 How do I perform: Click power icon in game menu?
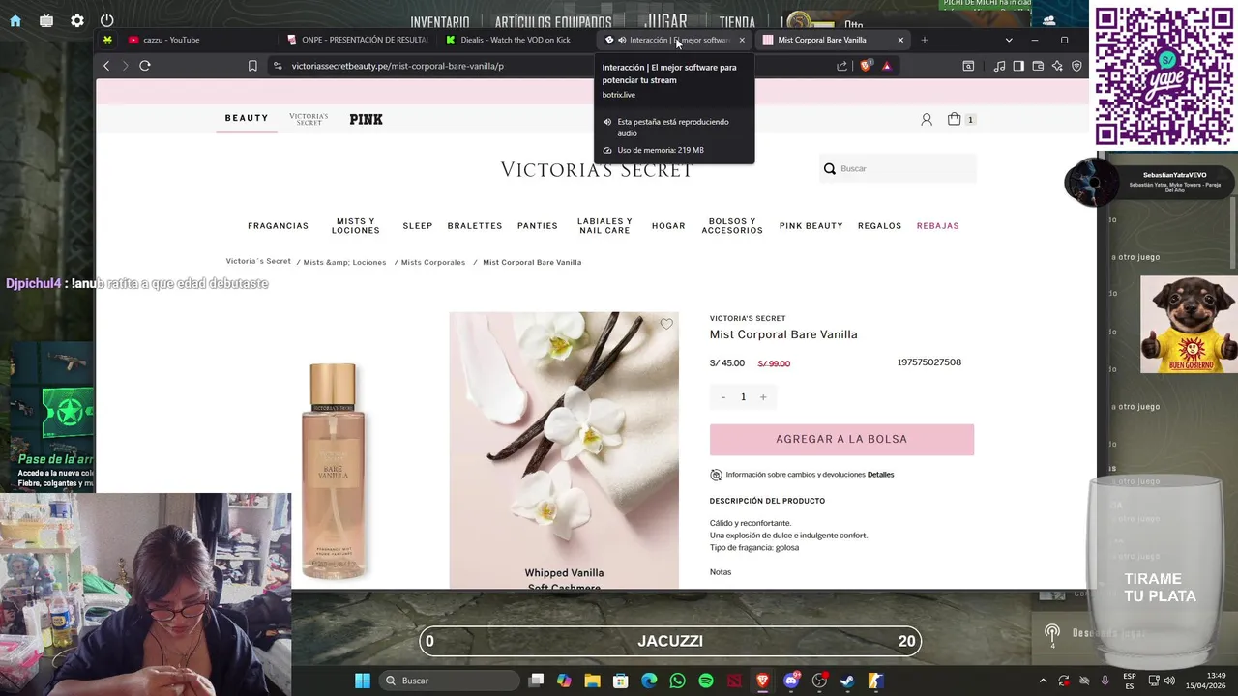point(107,20)
